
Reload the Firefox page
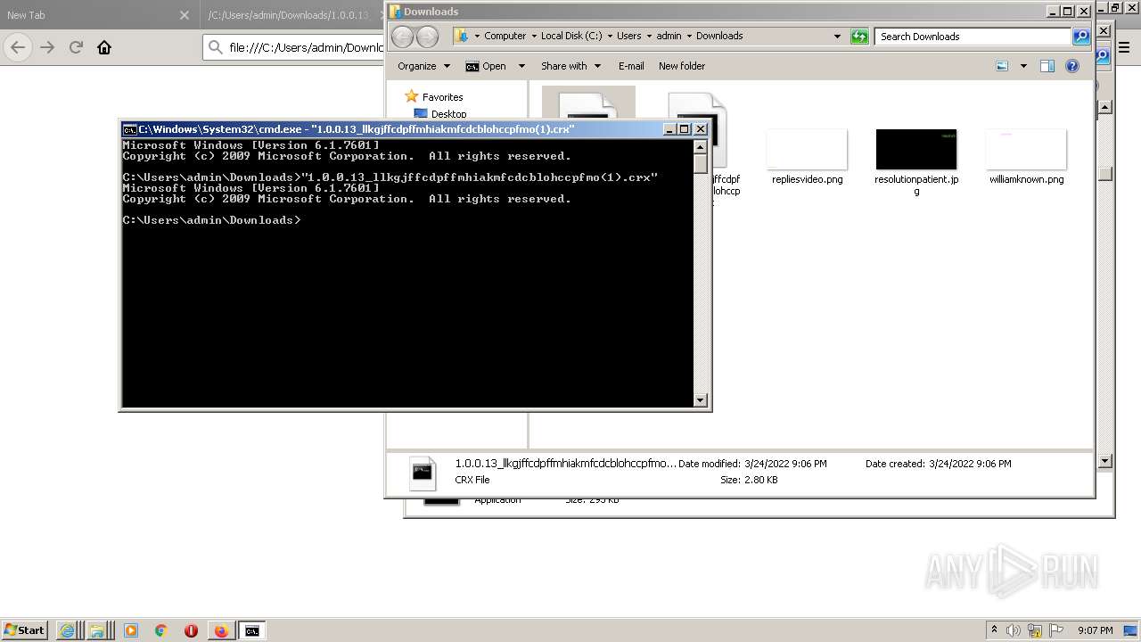click(x=76, y=47)
